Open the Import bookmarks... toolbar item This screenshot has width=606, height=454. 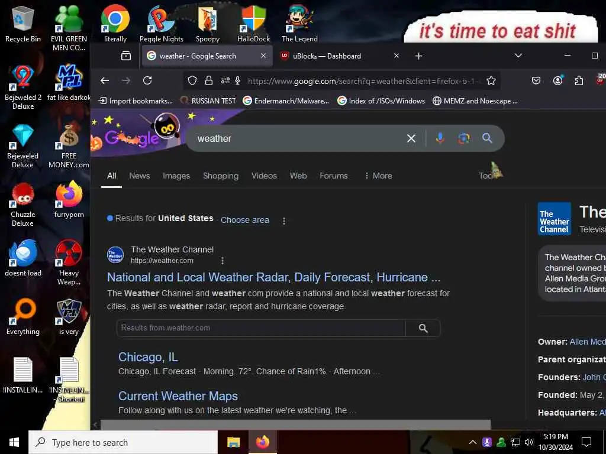tap(136, 100)
